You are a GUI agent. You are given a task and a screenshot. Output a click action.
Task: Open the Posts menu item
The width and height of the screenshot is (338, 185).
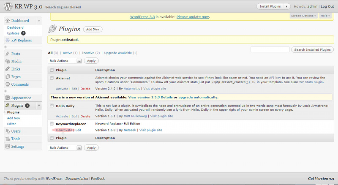16,54
